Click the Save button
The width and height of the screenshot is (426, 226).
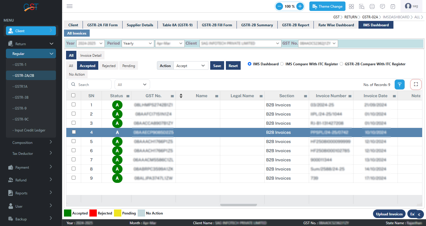pos(217,66)
